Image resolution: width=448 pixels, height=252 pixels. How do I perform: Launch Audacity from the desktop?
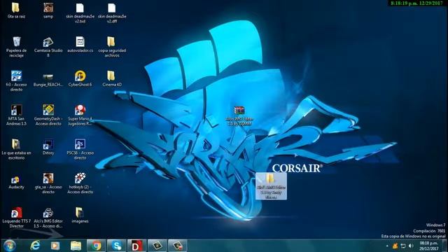pyautogui.click(x=16, y=182)
